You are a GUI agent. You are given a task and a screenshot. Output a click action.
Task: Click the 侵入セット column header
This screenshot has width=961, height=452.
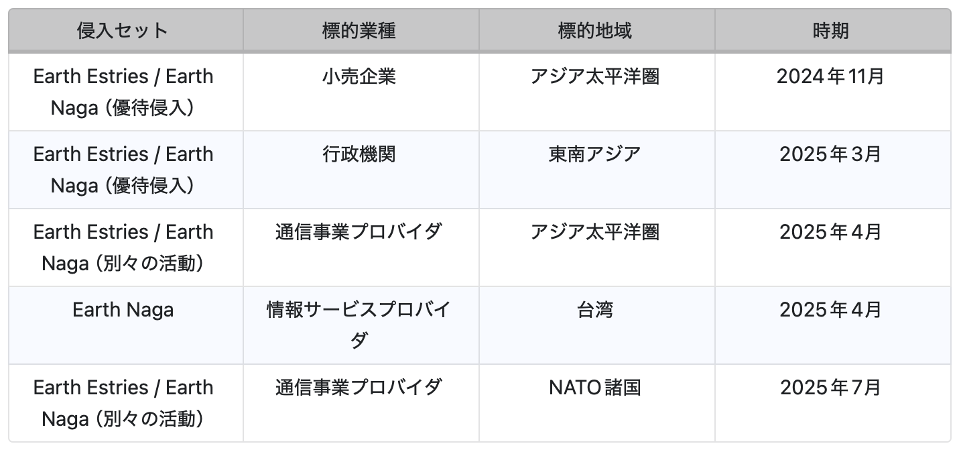tap(123, 31)
